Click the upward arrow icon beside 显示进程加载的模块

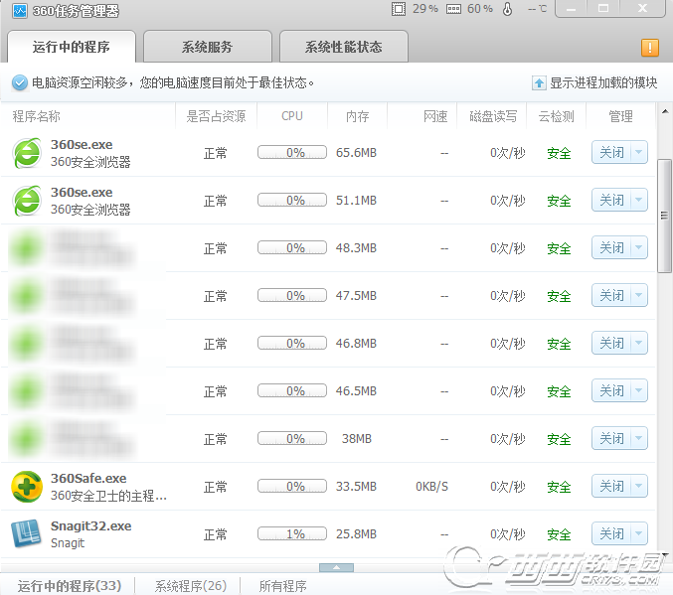tap(539, 82)
